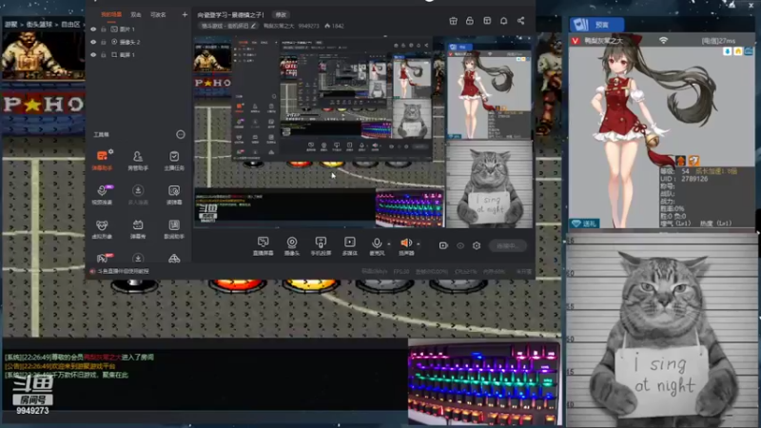Open settings gear in bottom toolbar
The height and width of the screenshot is (428, 761).
(x=477, y=245)
